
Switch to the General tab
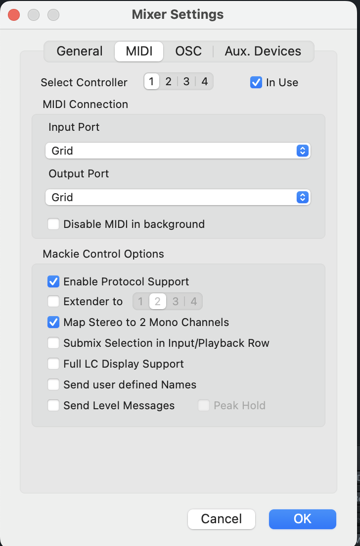point(80,52)
